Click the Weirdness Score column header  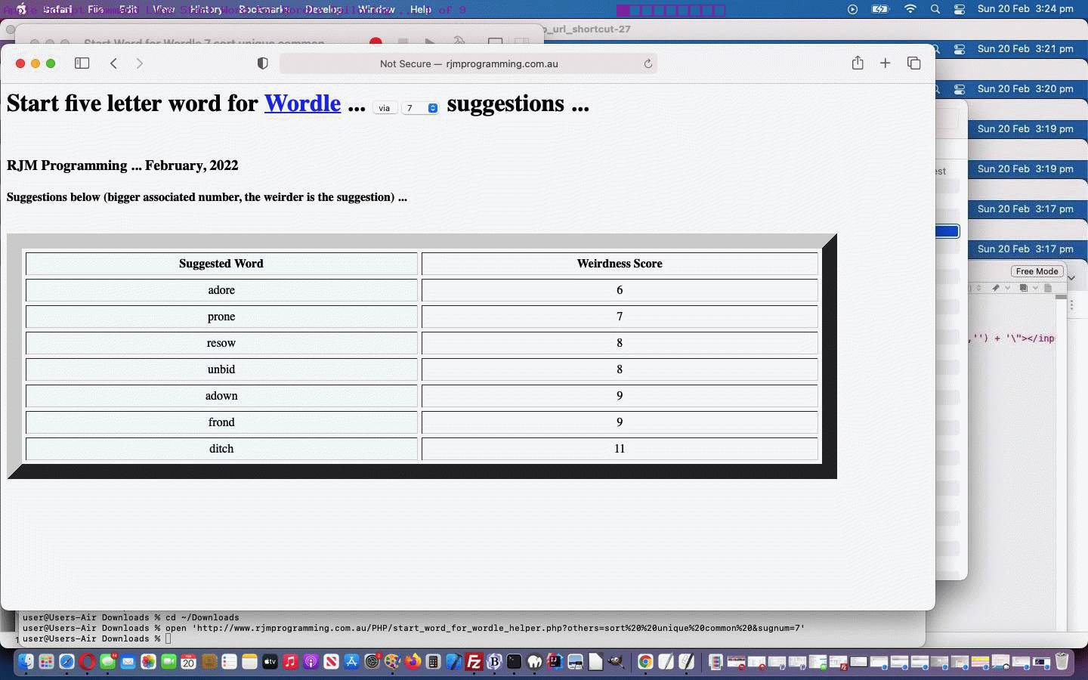click(x=620, y=264)
